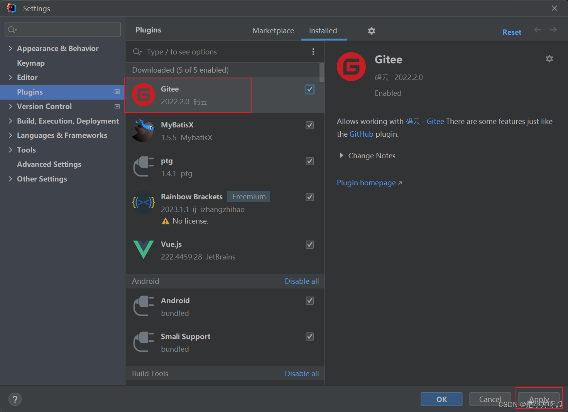568x412 pixels.
Task: Toggle the Rainbow Brackets checkbox
Action: [x=310, y=197]
